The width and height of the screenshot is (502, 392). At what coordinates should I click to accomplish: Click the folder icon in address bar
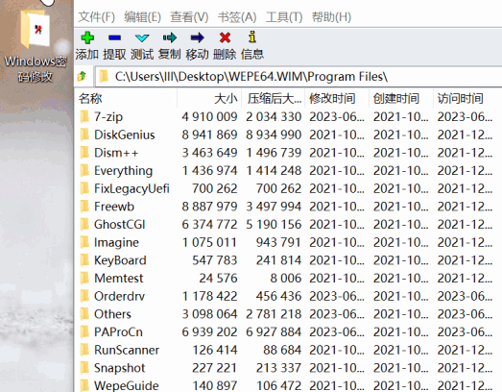(104, 77)
